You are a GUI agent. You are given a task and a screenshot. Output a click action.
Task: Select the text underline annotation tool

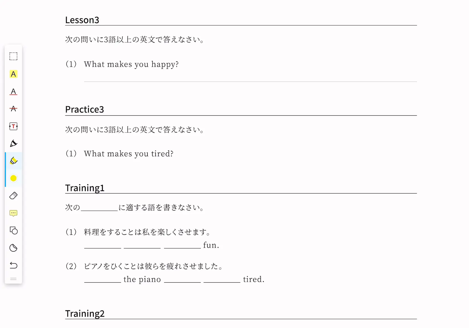[13, 92]
